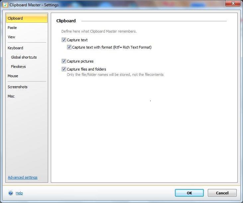Click the 'Only the file/folder names will be stored' note

coord(115,75)
